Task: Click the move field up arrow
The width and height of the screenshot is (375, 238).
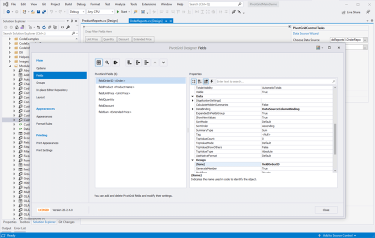Action: [x=155, y=62]
